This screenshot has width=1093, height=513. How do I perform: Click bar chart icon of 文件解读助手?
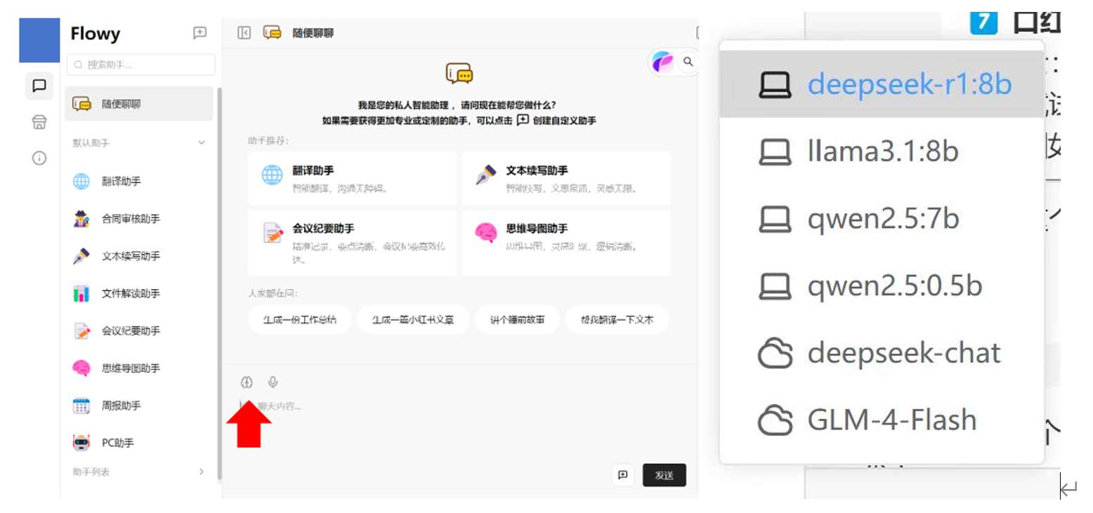click(x=81, y=293)
